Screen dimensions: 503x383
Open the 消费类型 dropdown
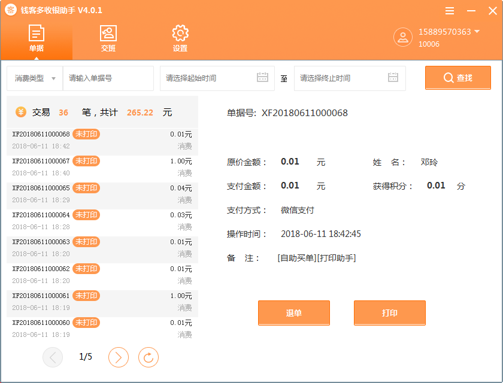(35, 78)
